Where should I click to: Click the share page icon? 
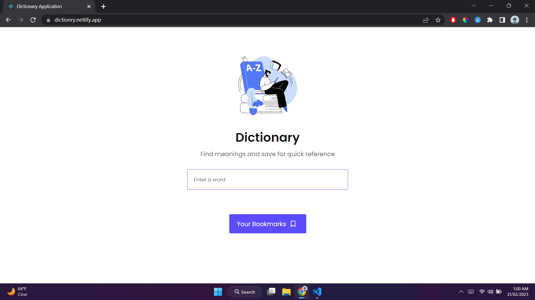pos(426,20)
